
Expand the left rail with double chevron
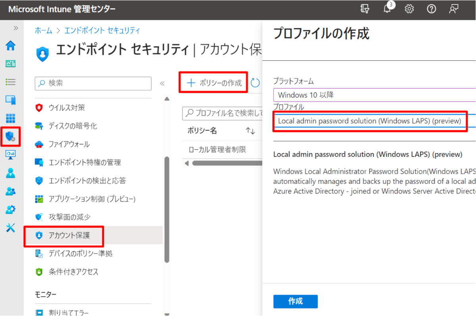16,28
